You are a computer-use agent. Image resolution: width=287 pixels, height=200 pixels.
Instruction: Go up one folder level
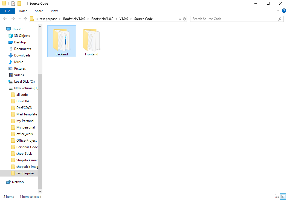(25, 19)
